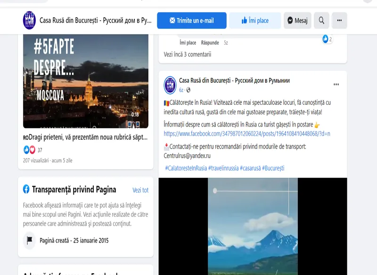Open the post's 6z timestamp
This screenshot has width=377, height=275.
pos(181,90)
